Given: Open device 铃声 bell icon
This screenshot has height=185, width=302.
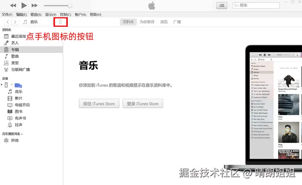Looking at the screenshot, I should (x=10, y=125).
